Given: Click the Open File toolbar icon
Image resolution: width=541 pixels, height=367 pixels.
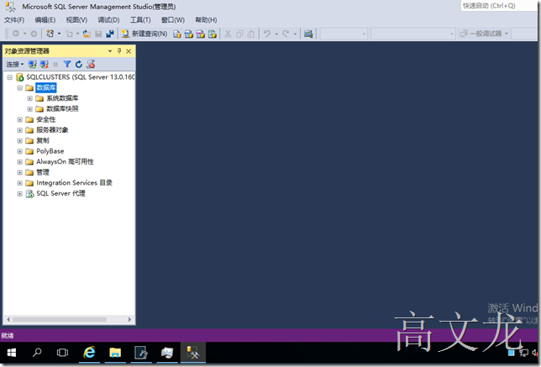Looking at the screenshot, I should [87, 34].
